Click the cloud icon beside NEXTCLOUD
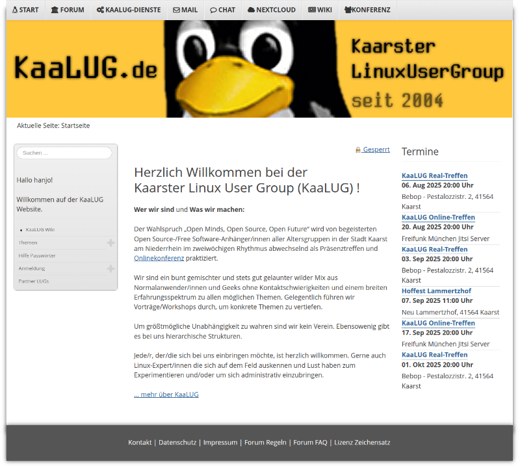The image size is (520, 466). [x=251, y=10]
